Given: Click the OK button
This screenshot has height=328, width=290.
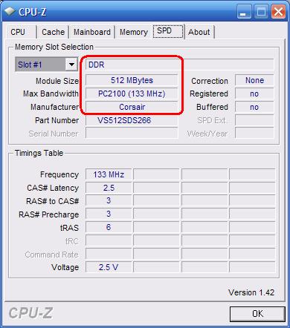Looking at the screenshot, I should tap(257, 314).
